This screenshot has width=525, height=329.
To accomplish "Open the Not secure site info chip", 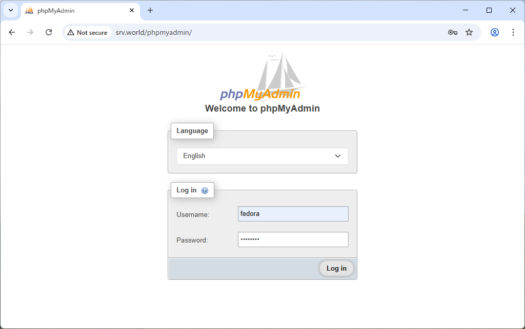I will pyautogui.click(x=88, y=32).
